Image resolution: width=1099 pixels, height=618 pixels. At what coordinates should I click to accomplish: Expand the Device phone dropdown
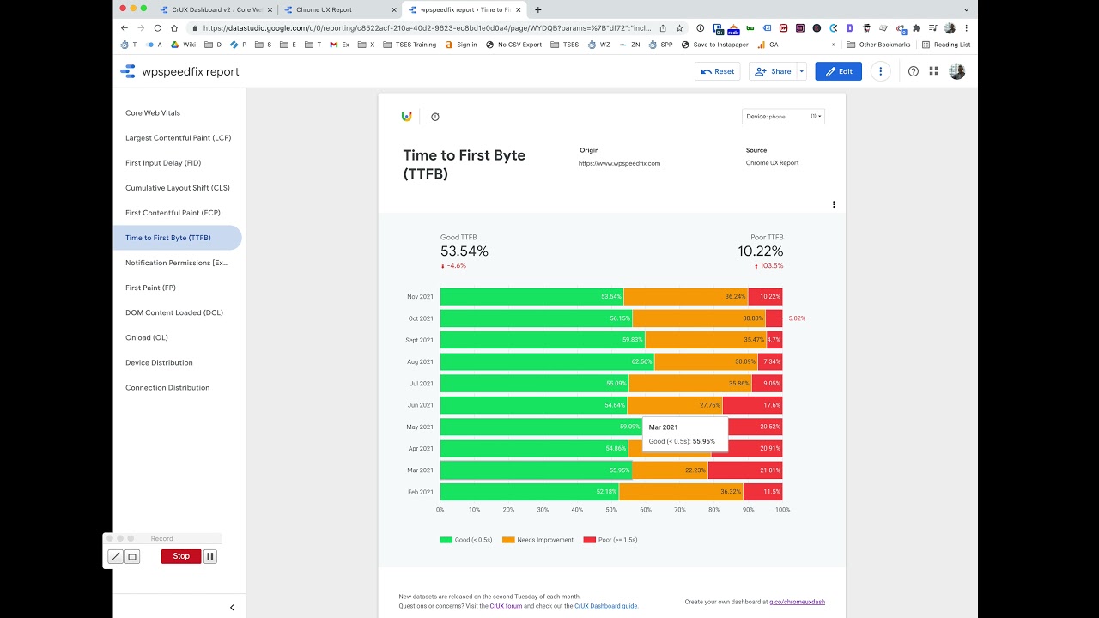click(x=783, y=117)
